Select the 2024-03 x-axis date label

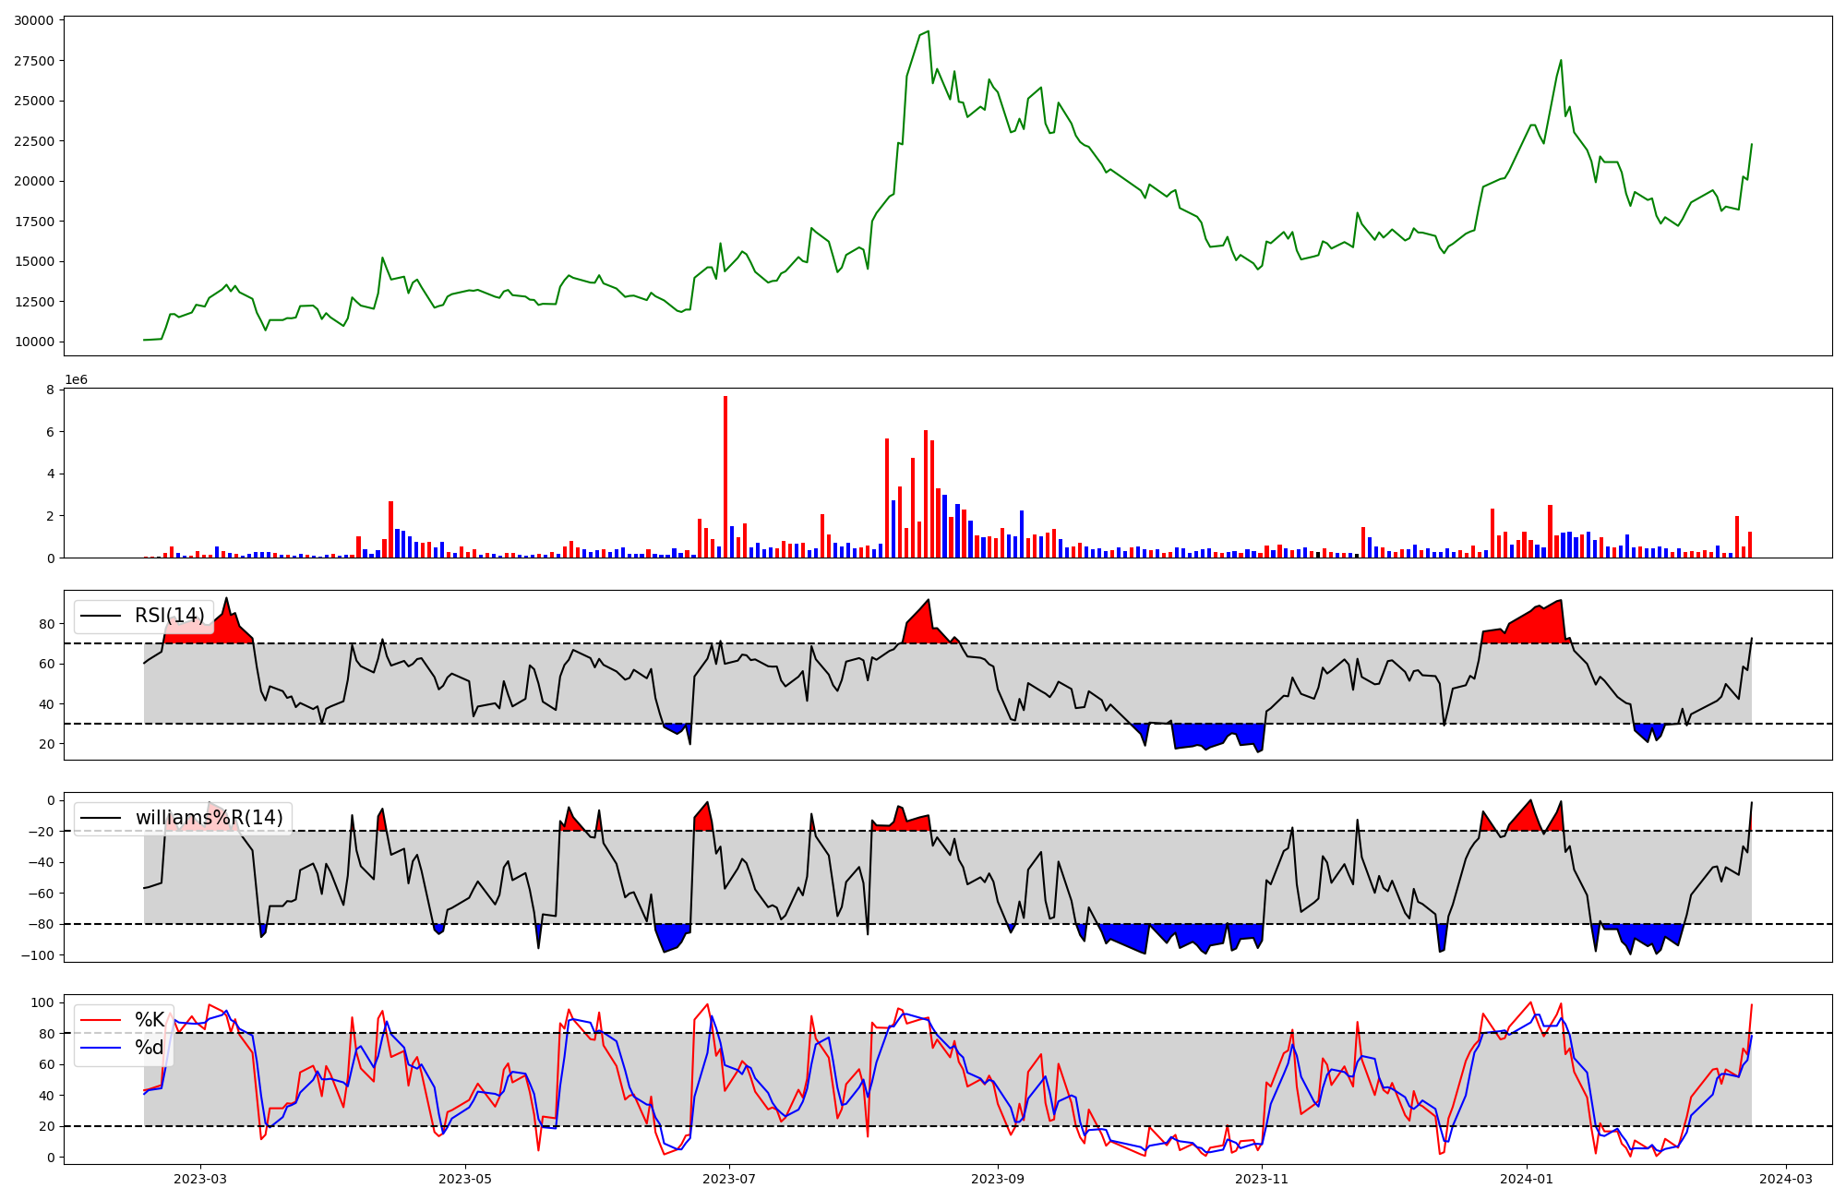click(x=1786, y=1179)
